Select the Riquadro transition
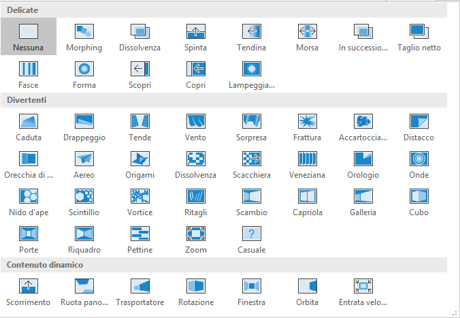The image size is (460, 318). coord(84,239)
